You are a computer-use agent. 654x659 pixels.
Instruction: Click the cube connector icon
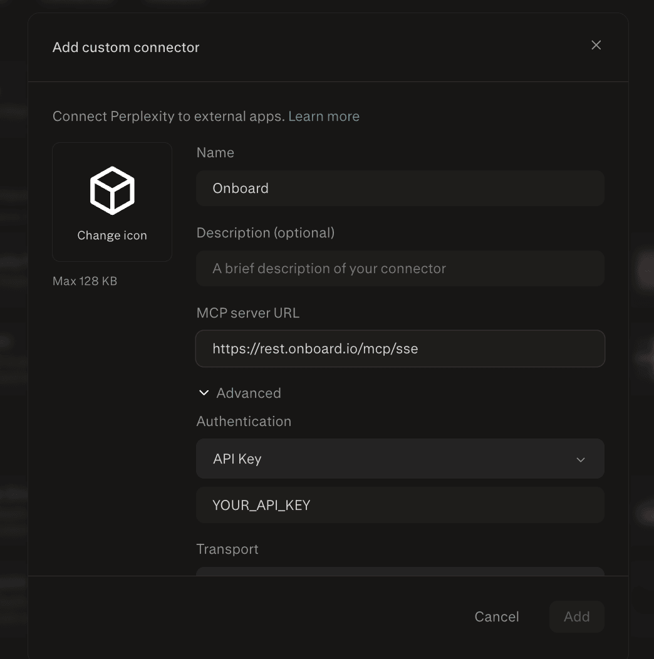coord(112,190)
